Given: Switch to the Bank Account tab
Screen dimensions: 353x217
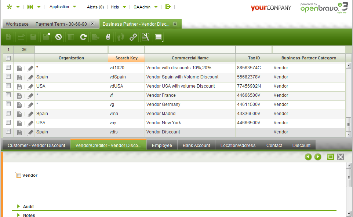Looking at the screenshot, I should point(196,146).
